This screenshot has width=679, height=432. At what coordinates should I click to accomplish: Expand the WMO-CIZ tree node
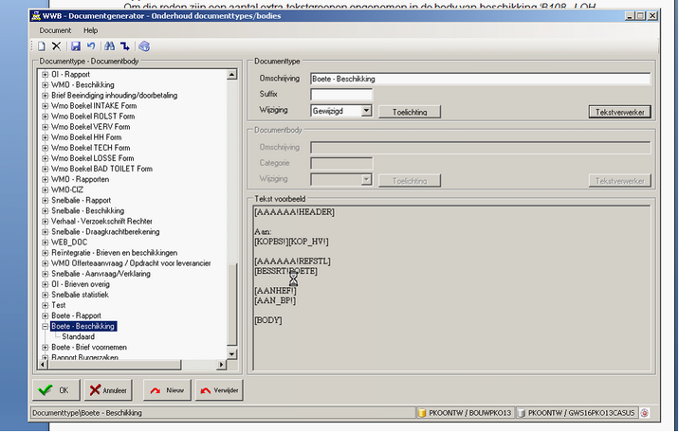(45, 189)
